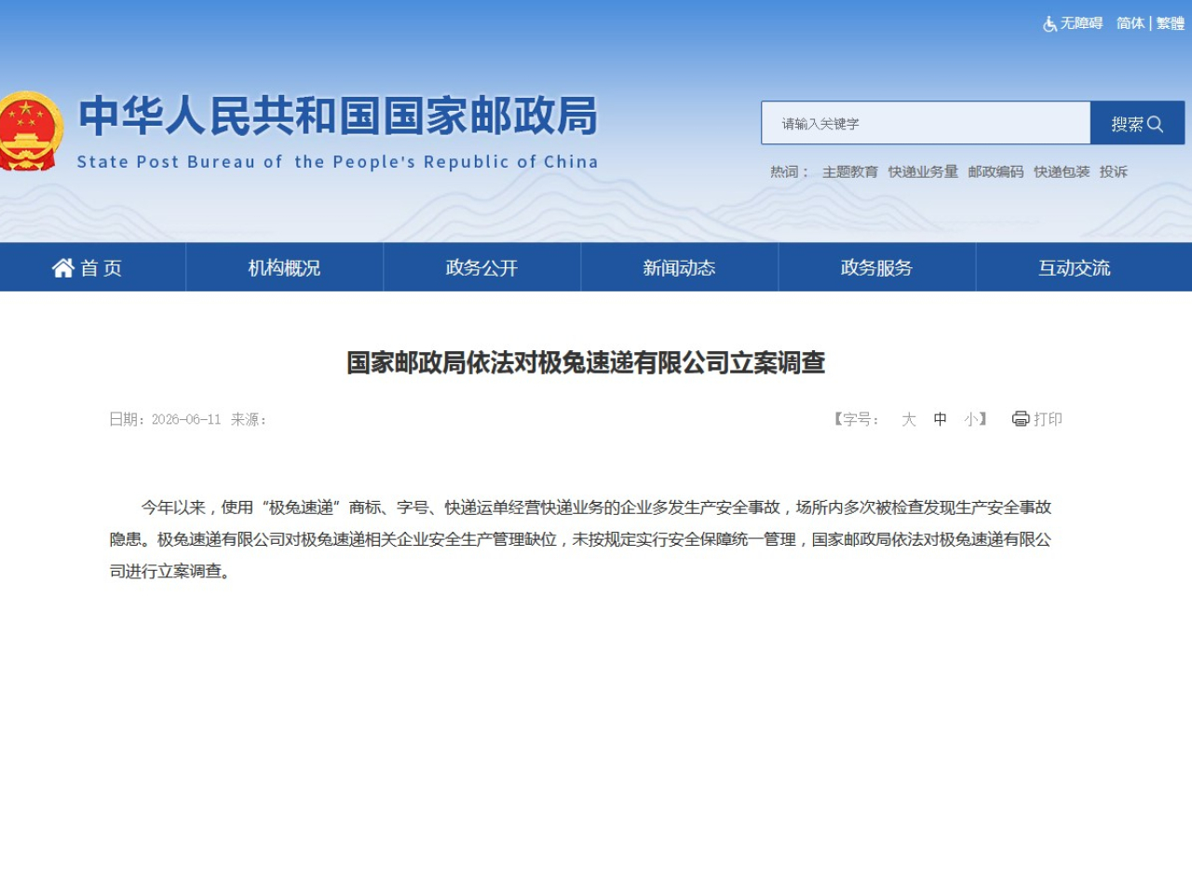Focus the 请输入关键字 search field
Screen dimensions: 1192x894
(x=926, y=123)
